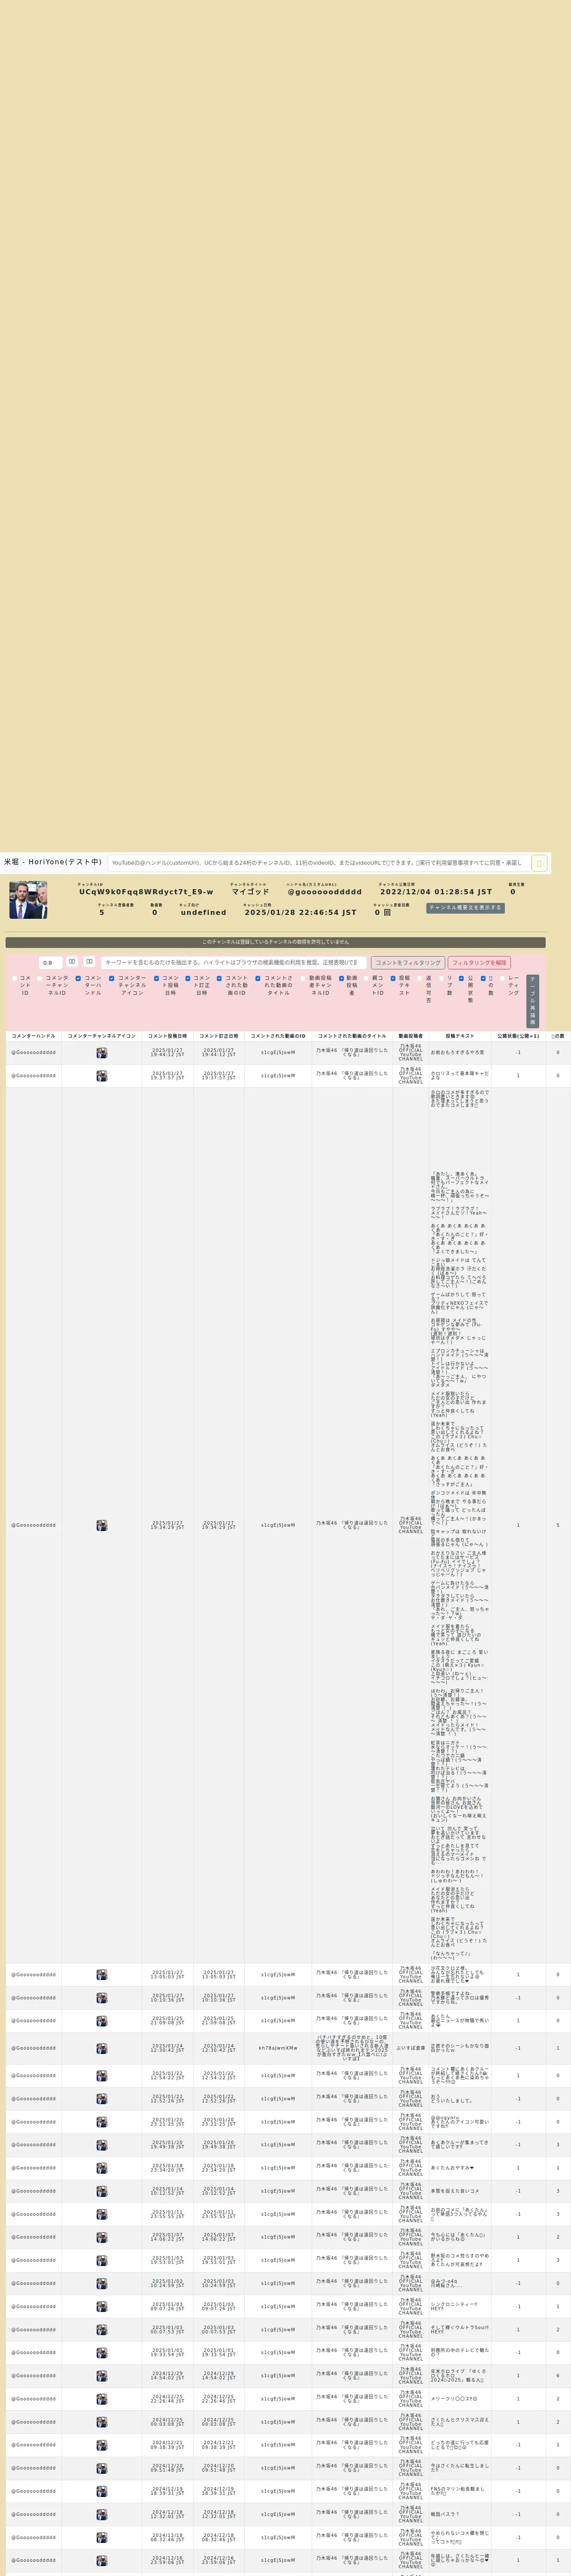Toggle the コメントID column checkbox

14,979
